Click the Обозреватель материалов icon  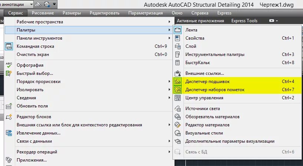[178, 117]
